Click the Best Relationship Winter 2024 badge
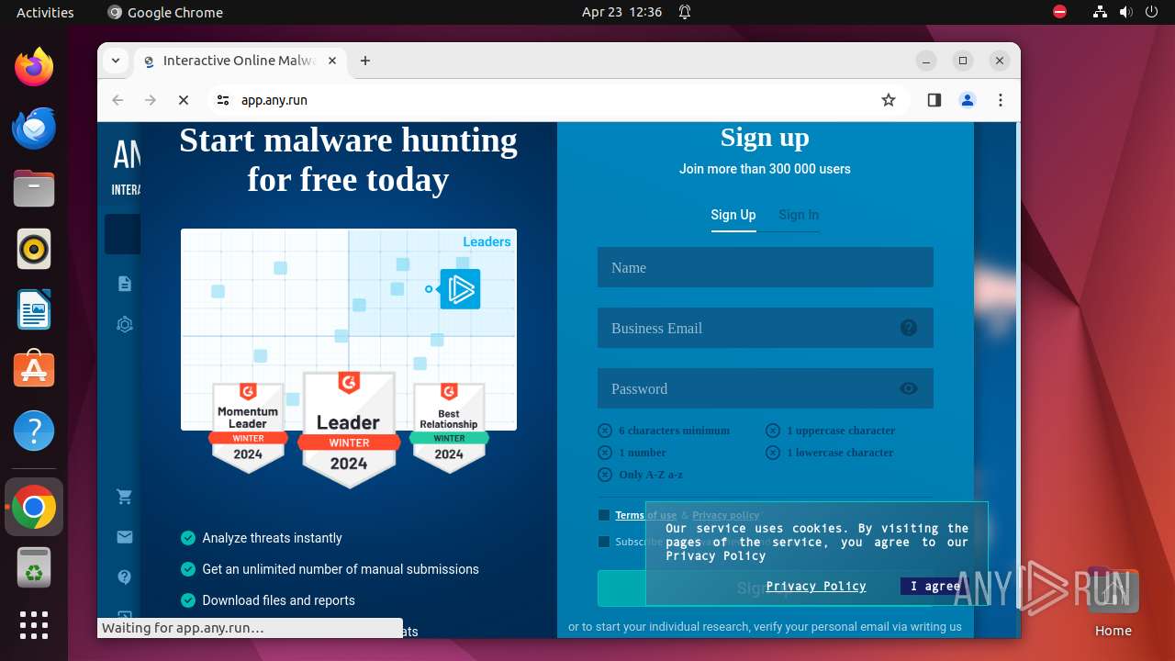 449,427
